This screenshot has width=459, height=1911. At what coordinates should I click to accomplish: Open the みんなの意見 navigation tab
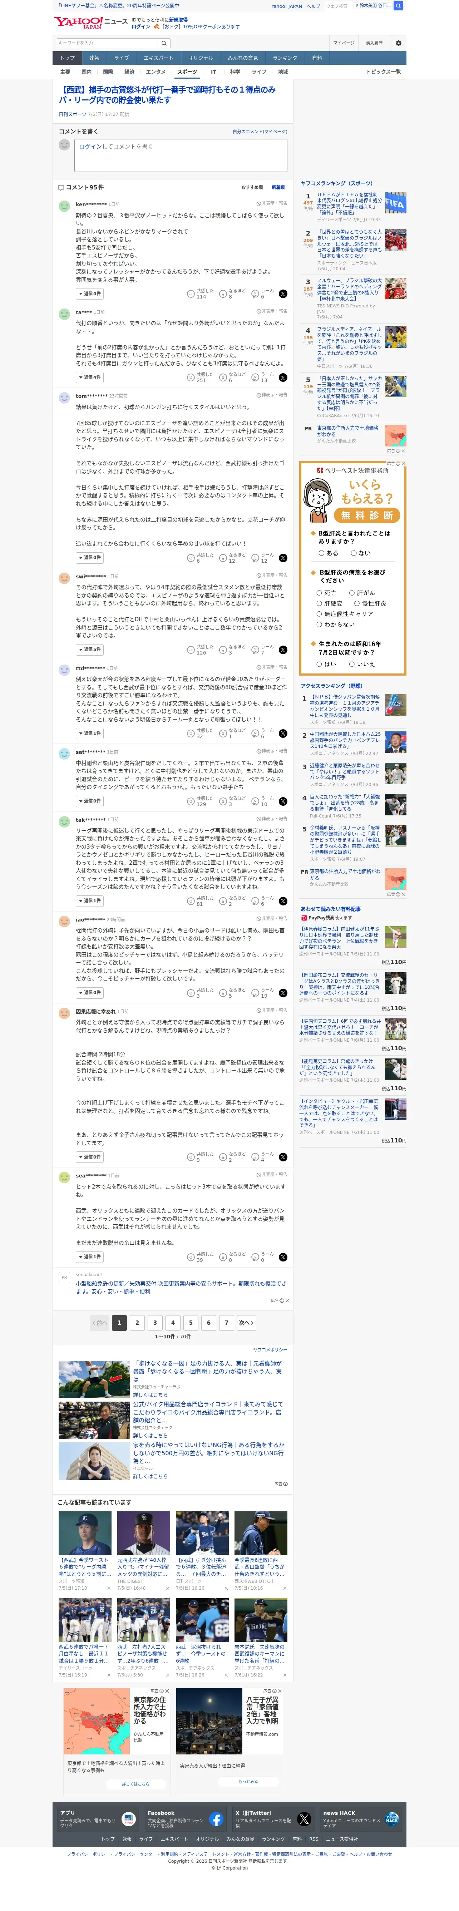point(242,58)
